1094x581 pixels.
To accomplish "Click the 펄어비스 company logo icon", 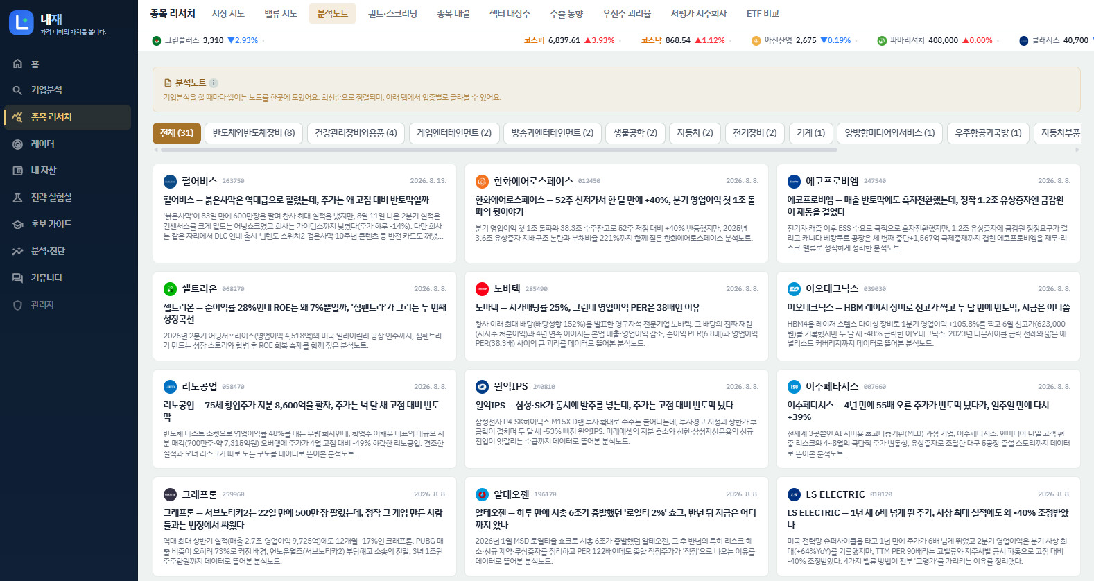I will coord(170,182).
